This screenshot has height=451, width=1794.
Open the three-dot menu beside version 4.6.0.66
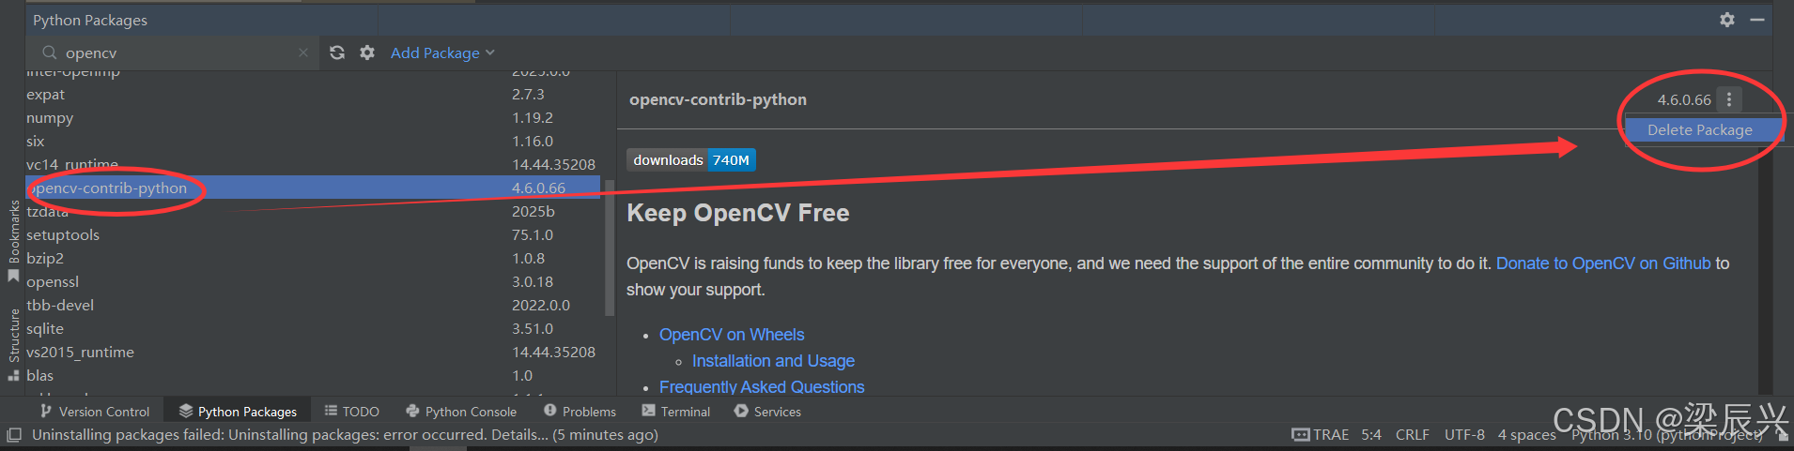coord(1729,99)
